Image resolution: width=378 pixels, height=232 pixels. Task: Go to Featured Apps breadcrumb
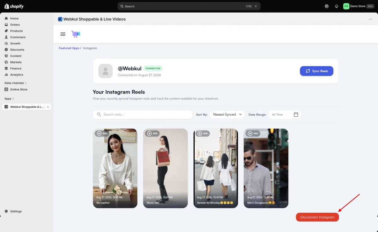click(x=69, y=48)
